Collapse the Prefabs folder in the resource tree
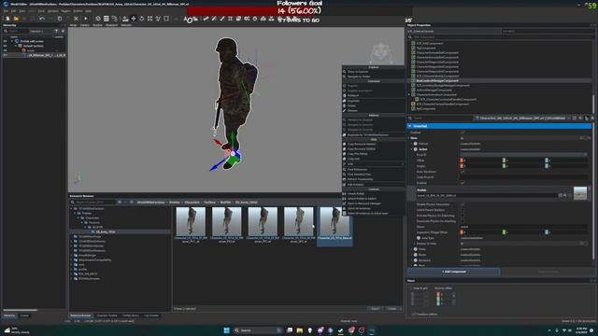Image resolution: width=598 pixels, height=336 pixels. pos(76,214)
